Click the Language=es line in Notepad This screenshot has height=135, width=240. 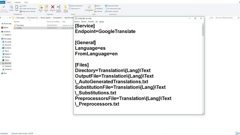click(x=90, y=48)
